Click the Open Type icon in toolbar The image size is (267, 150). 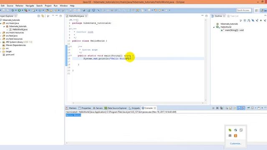pos(47,10)
